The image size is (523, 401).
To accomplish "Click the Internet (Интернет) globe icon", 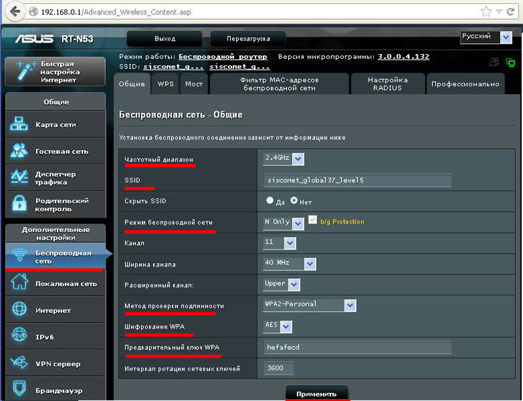I will click(x=20, y=310).
